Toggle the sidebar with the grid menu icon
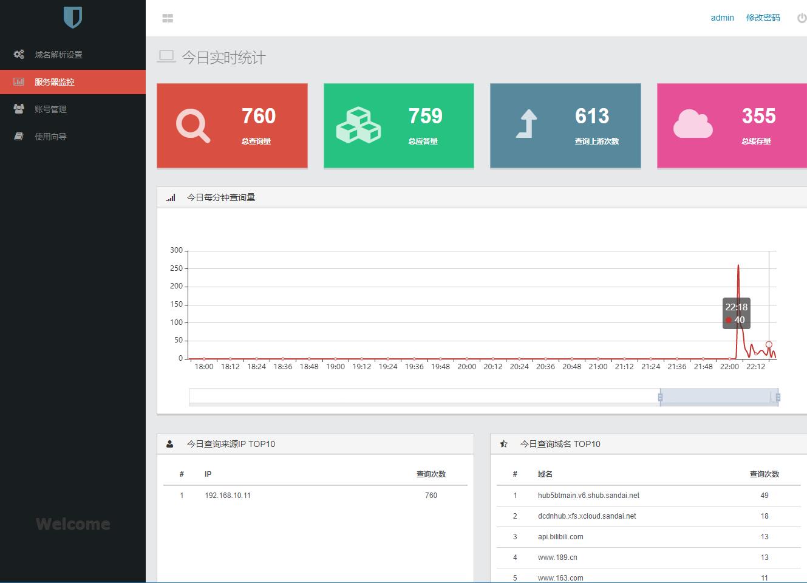This screenshot has height=583, width=807. tap(168, 18)
